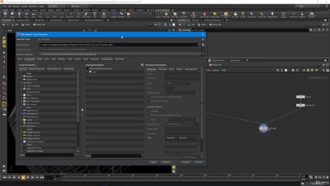Click the Camera shelf tool
330x186 pixels.
click(158, 15)
